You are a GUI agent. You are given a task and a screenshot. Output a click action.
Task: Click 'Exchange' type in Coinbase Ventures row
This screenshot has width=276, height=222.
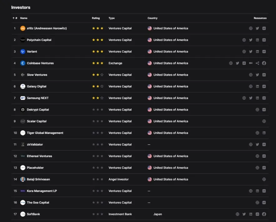click(115, 63)
